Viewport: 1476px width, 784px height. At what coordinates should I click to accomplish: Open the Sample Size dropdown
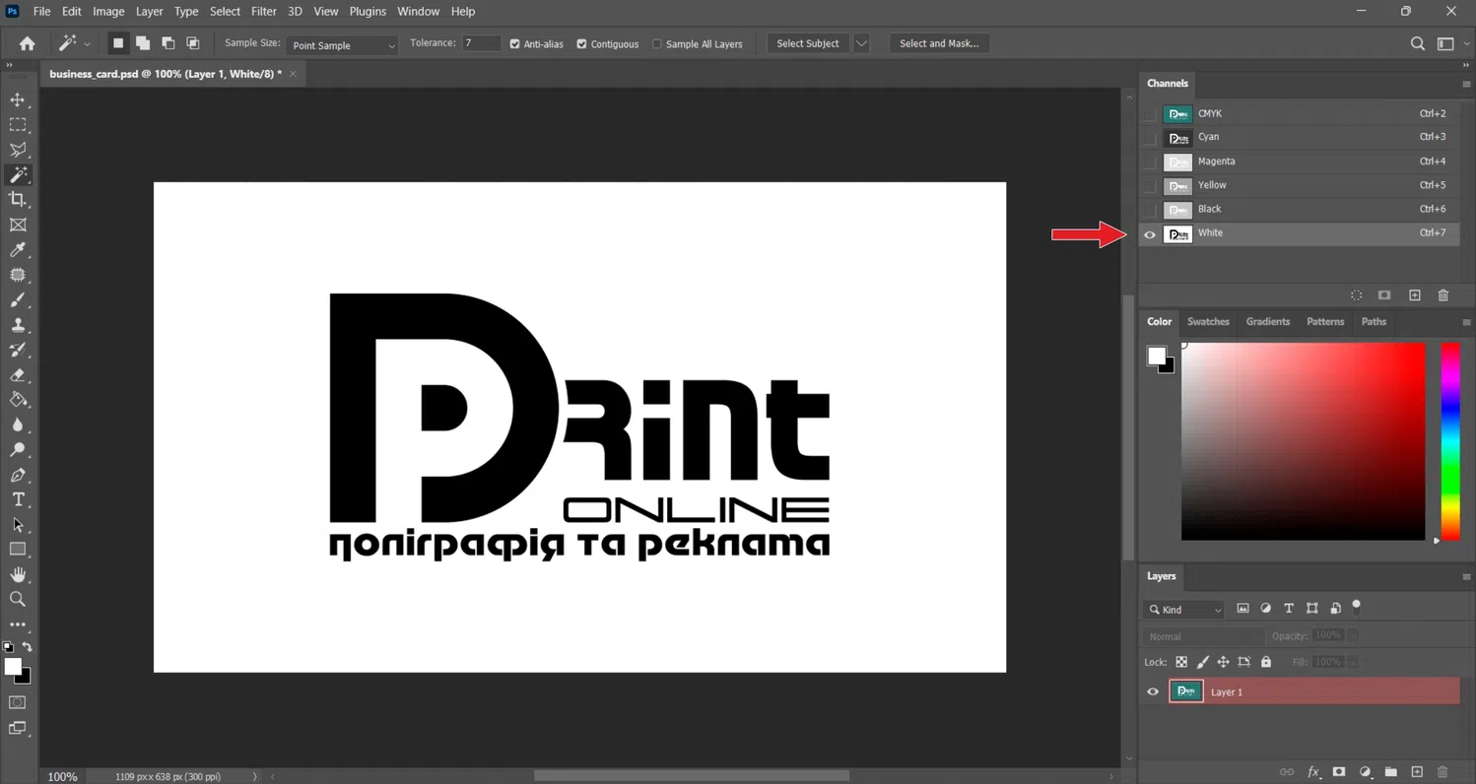coord(342,45)
